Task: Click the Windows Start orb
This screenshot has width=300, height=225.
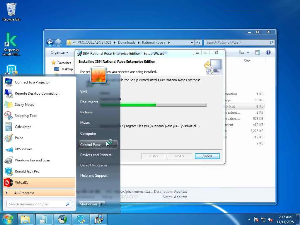Action: click(8, 219)
